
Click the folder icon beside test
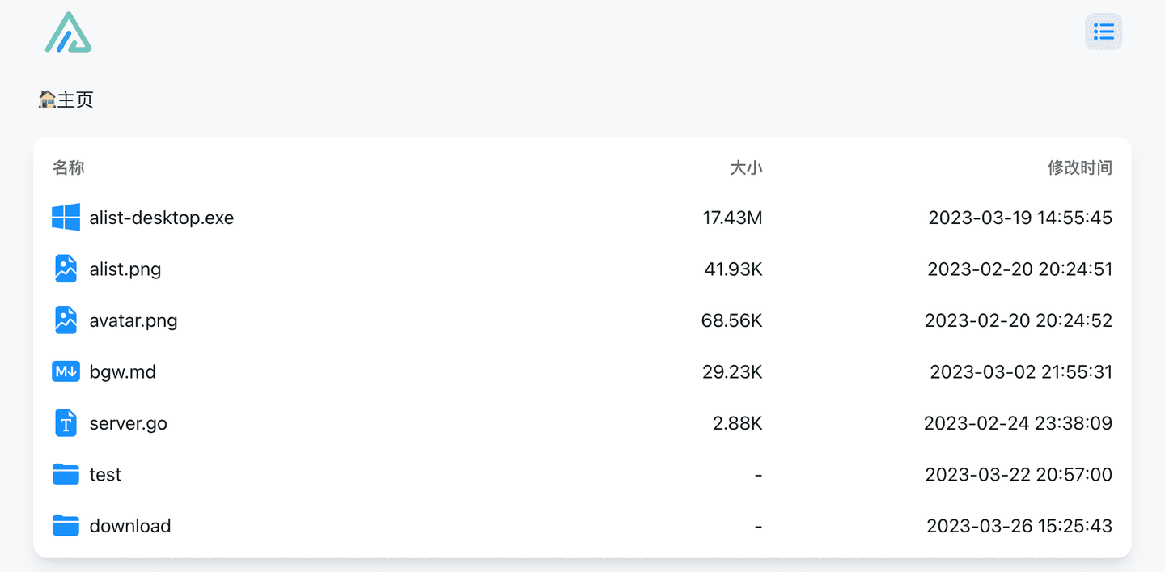tap(66, 474)
